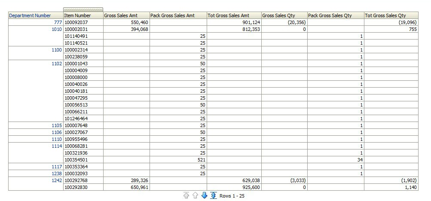Click item number 100292768
The image size is (431, 201).
76,180
